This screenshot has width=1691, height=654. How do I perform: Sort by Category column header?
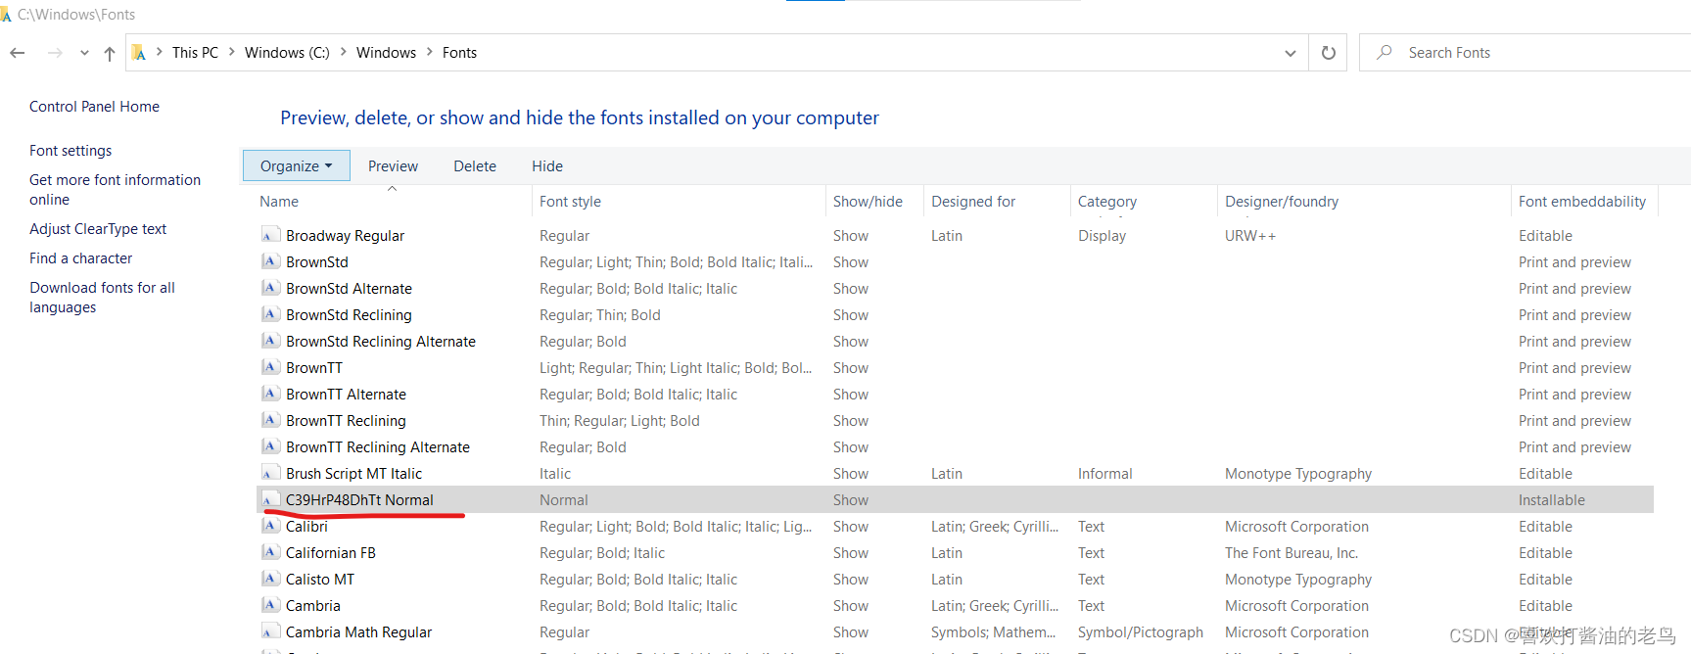coord(1107,202)
